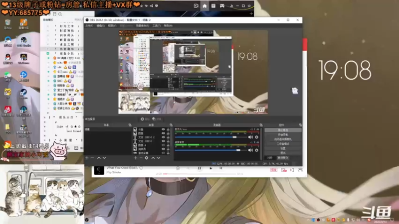Image resolution: width=399 pixels, height=224 pixels.
Task: Move scene down in the scenes panel
Action: coord(104,158)
